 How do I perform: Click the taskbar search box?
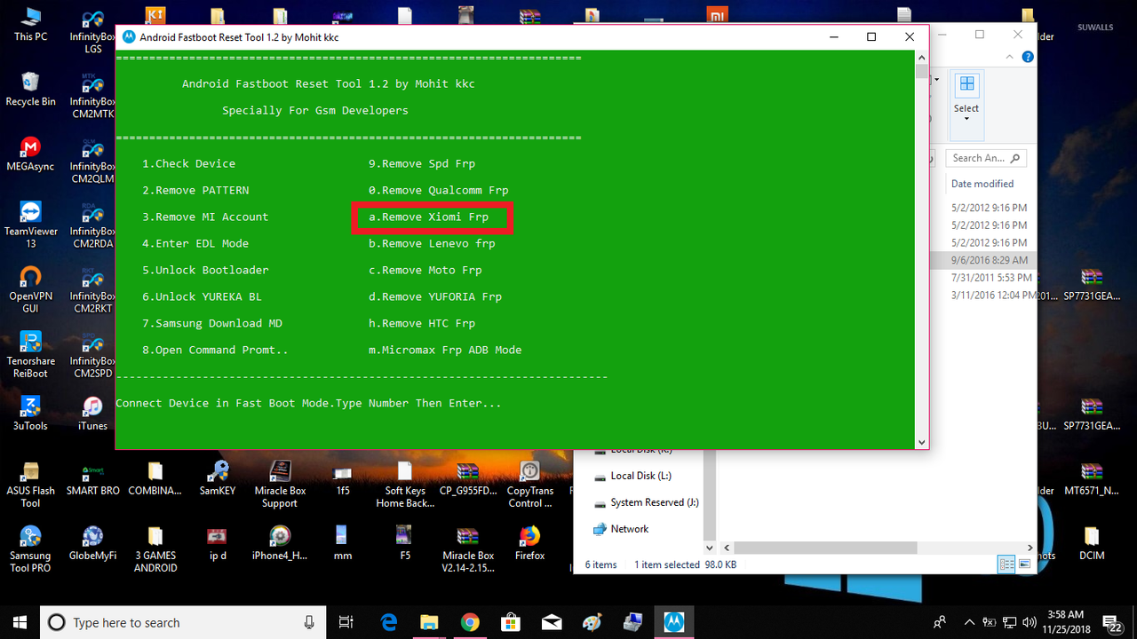point(182,622)
